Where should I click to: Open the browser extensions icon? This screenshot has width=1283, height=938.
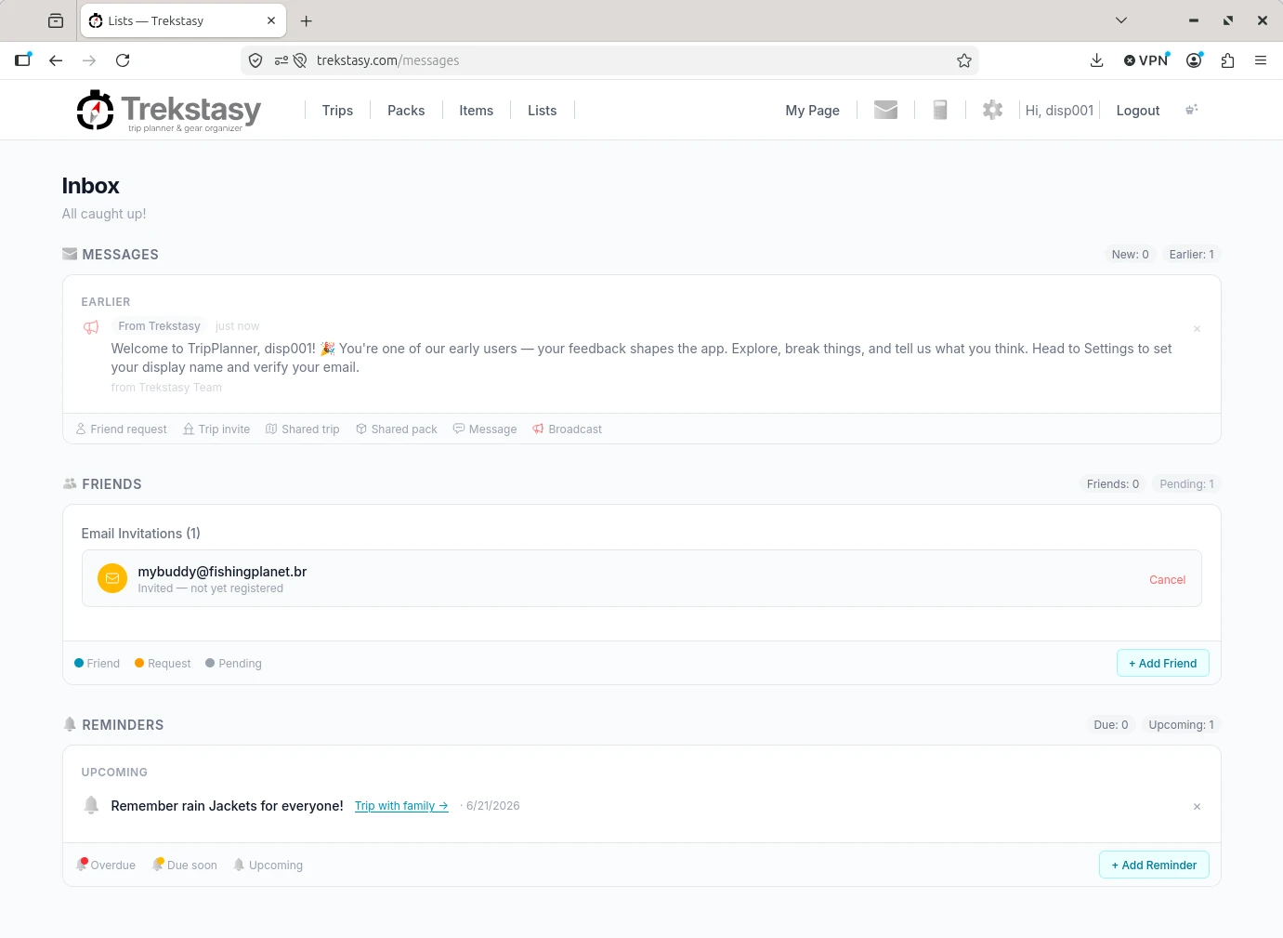coord(1227,60)
